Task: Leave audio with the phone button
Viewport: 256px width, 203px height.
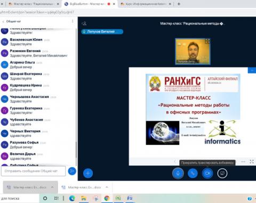Action: click(x=193, y=173)
